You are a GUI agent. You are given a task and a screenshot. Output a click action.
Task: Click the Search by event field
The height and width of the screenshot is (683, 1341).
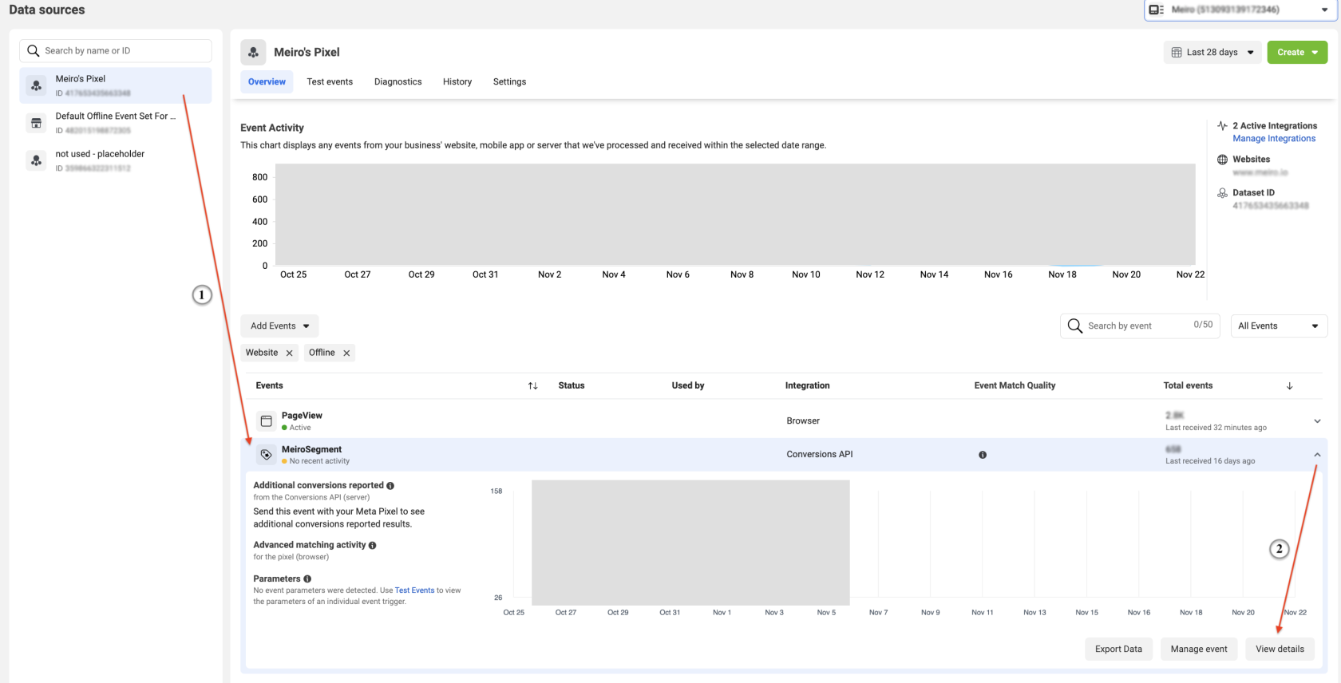pyautogui.click(x=1140, y=326)
